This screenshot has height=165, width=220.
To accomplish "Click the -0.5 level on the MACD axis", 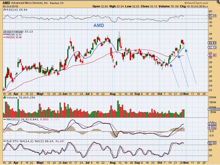I will click(211, 136).
